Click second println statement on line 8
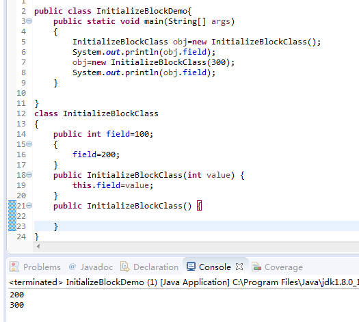 pos(144,72)
